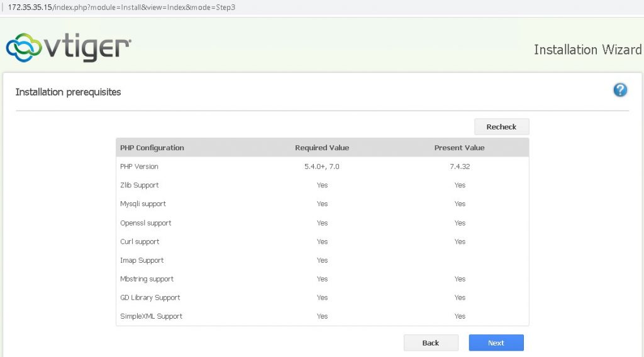644x357 pixels.
Task: Click the Present Value column header
Action: pyautogui.click(x=459, y=148)
